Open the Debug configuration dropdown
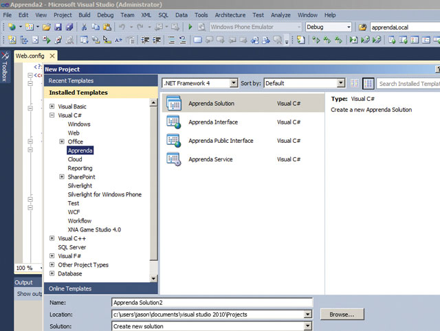 pos(349,27)
